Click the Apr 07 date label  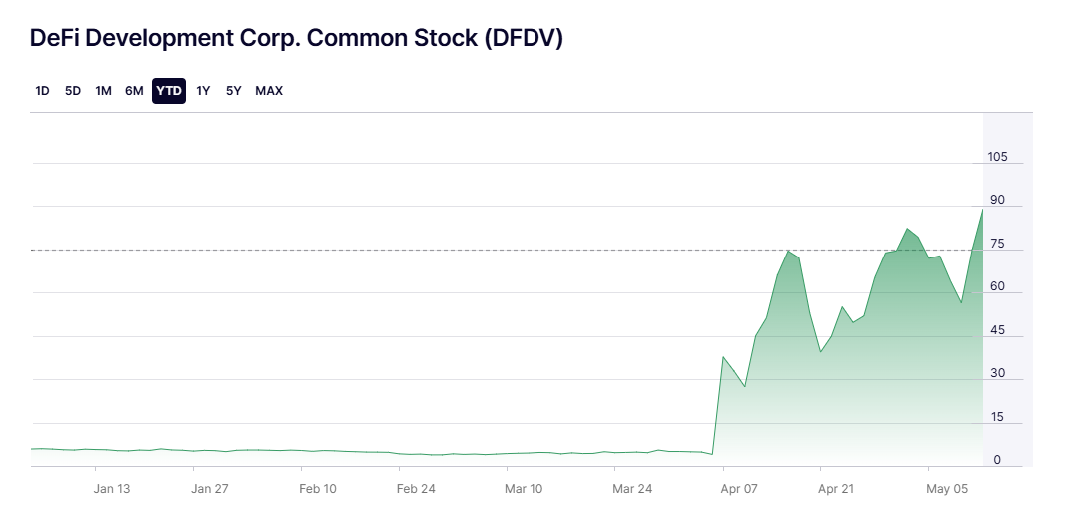click(739, 489)
